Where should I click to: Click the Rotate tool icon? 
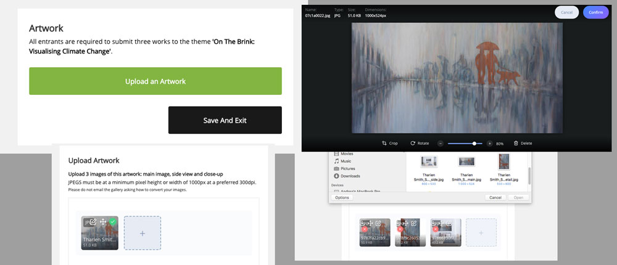(x=413, y=144)
